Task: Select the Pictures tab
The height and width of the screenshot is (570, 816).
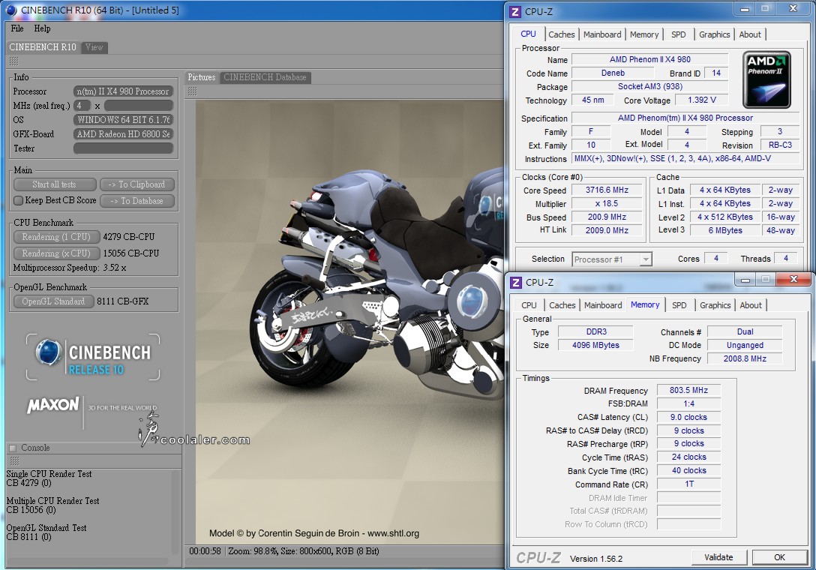Action: (202, 77)
